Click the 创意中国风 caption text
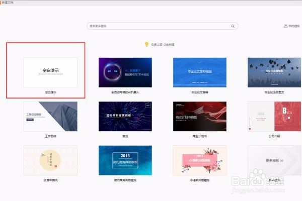 pos(51,180)
